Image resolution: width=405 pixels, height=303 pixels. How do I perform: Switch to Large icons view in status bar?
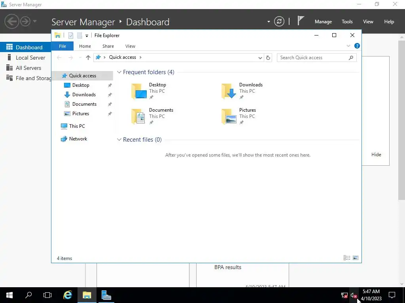pos(356,258)
